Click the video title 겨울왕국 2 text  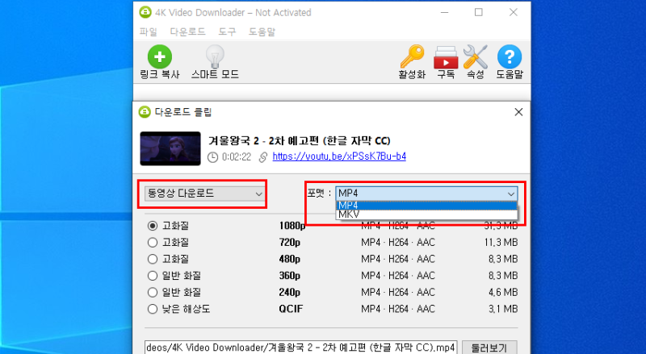tap(300, 141)
